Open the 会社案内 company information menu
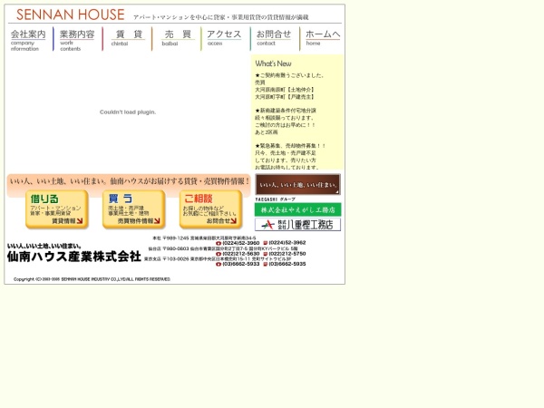Image resolution: width=544 pixels, height=408 pixels. click(28, 40)
